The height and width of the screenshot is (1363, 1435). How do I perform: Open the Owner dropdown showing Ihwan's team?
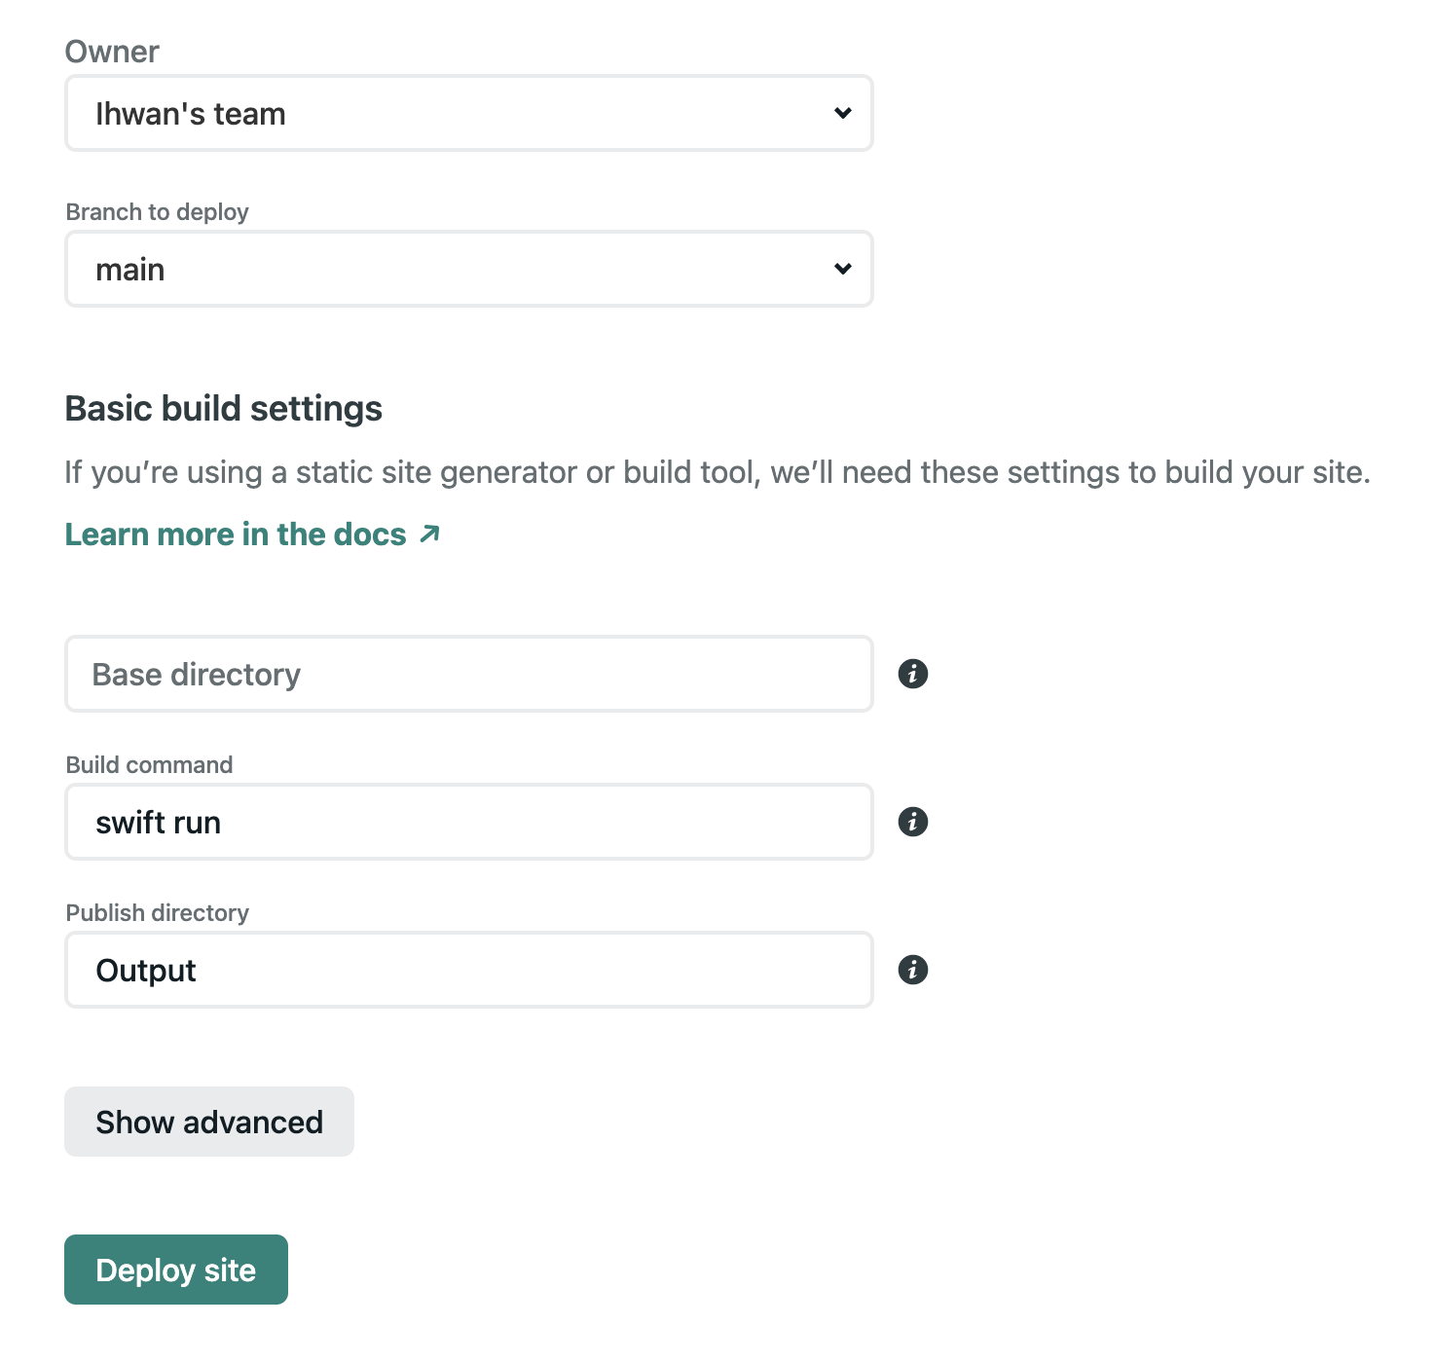(x=469, y=113)
